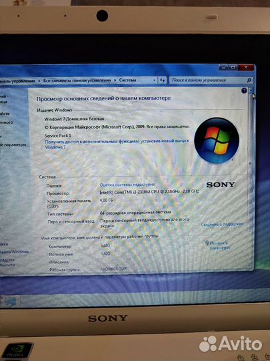This screenshot has width=270, height=361.
Task: Click the scrollbar up arrow
Action: click(251, 91)
